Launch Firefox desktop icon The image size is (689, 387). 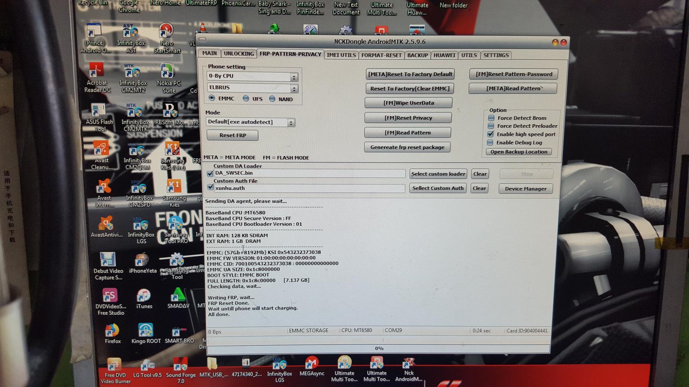click(x=112, y=334)
